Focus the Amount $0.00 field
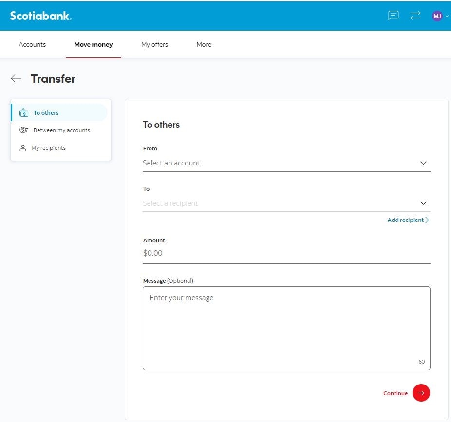This screenshot has width=451, height=422. pos(286,253)
